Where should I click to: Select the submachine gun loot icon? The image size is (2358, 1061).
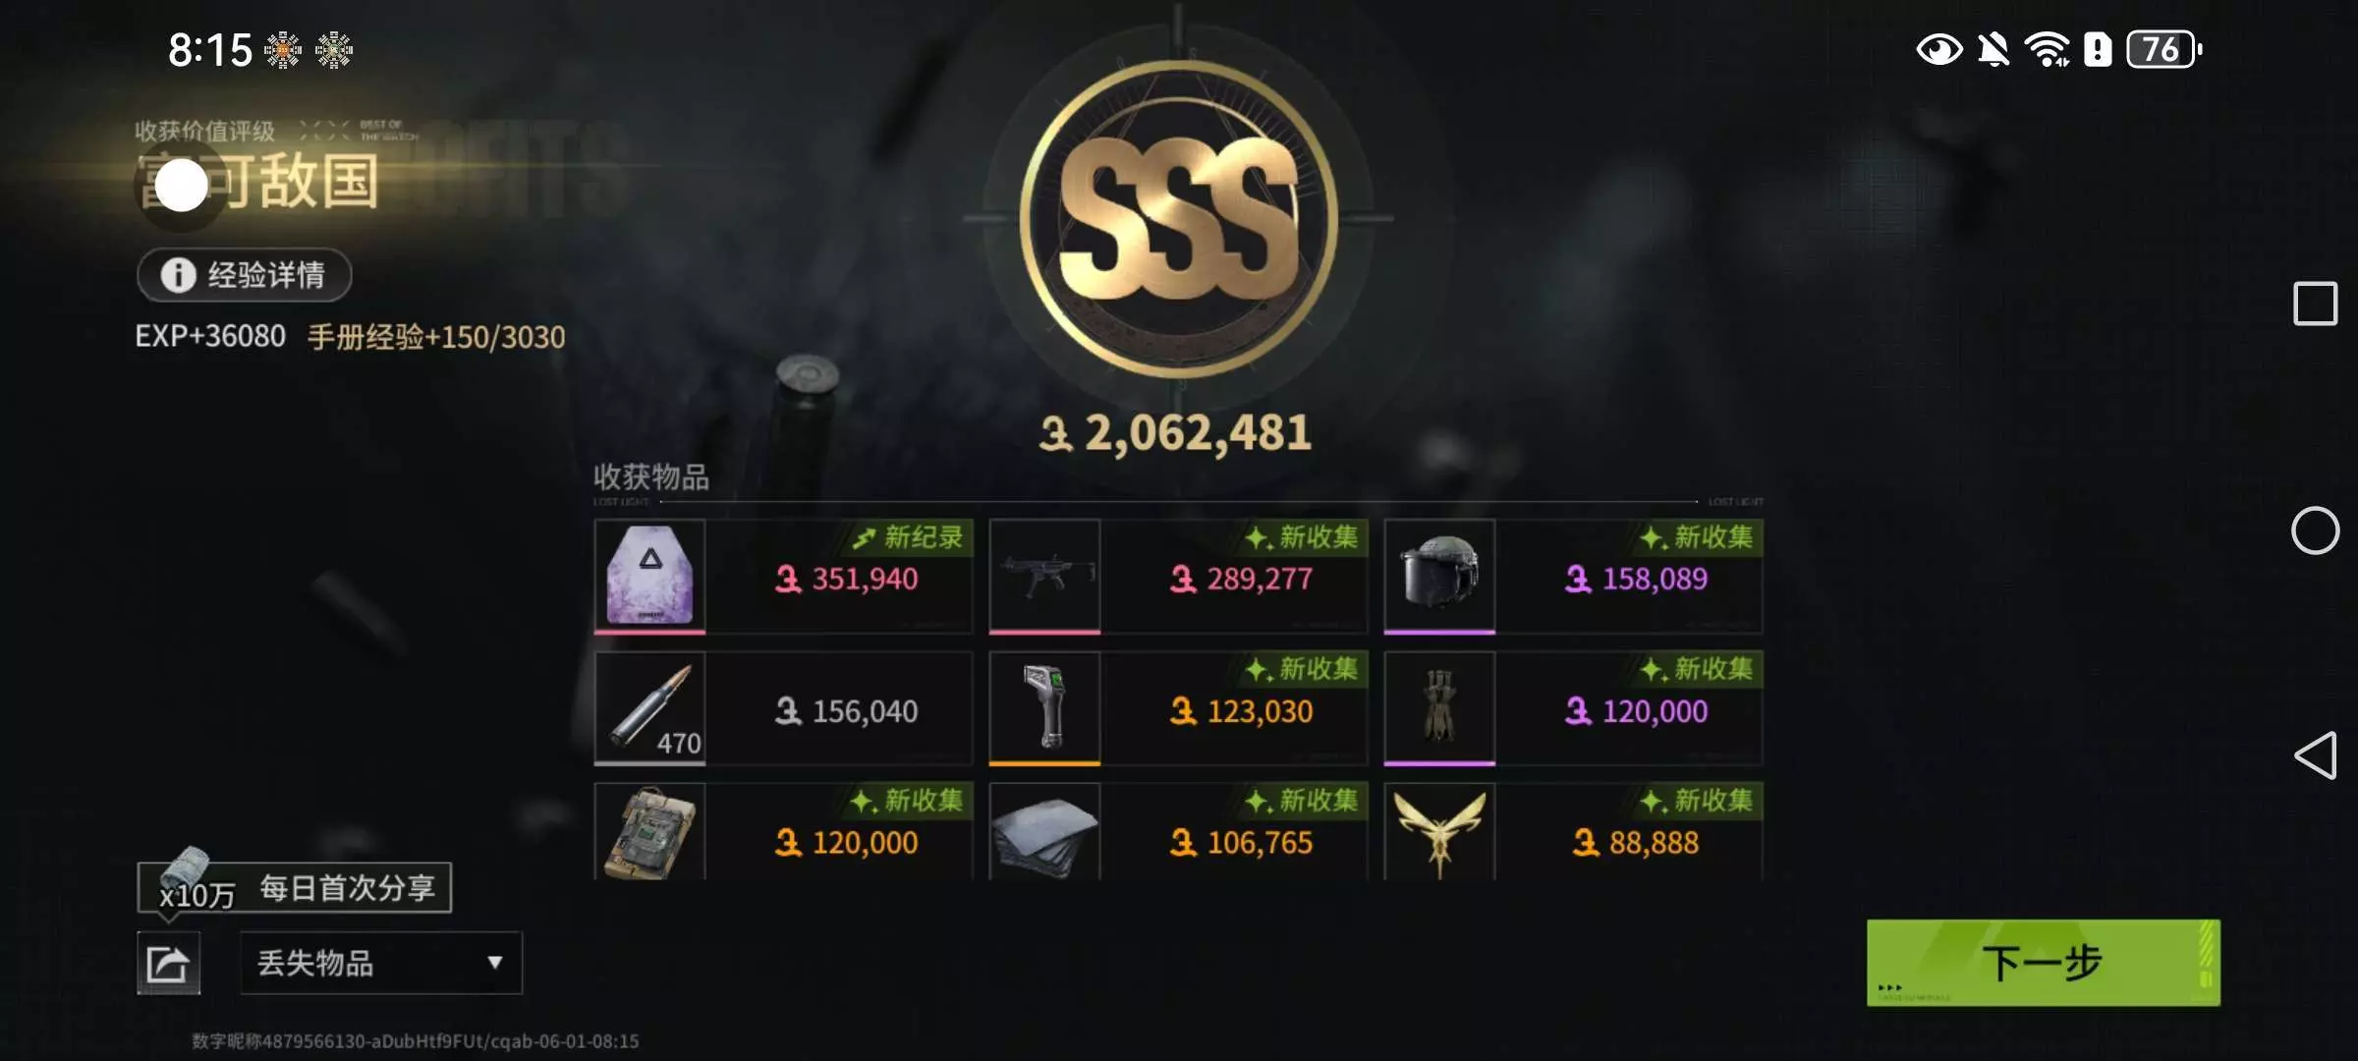coord(1044,576)
